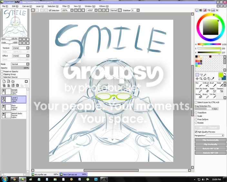227x182 pixels.
Task: Create a new normal layer
Action: point(4,81)
